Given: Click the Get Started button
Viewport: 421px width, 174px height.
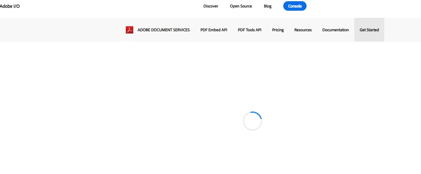Looking at the screenshot, I should click(x=369, y=30).
